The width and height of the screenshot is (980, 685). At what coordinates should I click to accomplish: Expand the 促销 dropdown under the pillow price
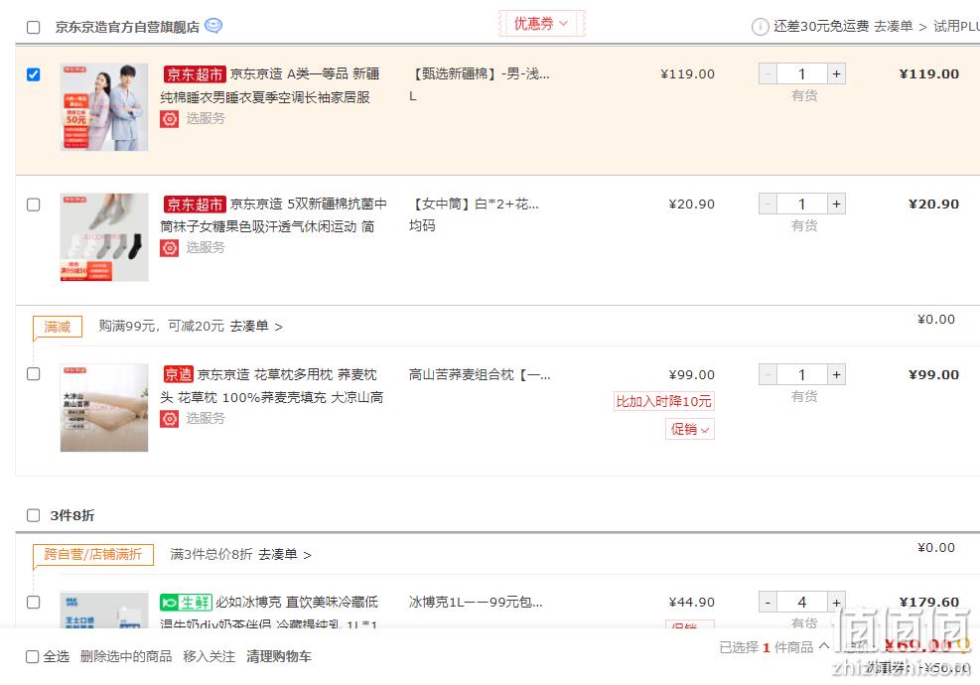click(690, 430)
